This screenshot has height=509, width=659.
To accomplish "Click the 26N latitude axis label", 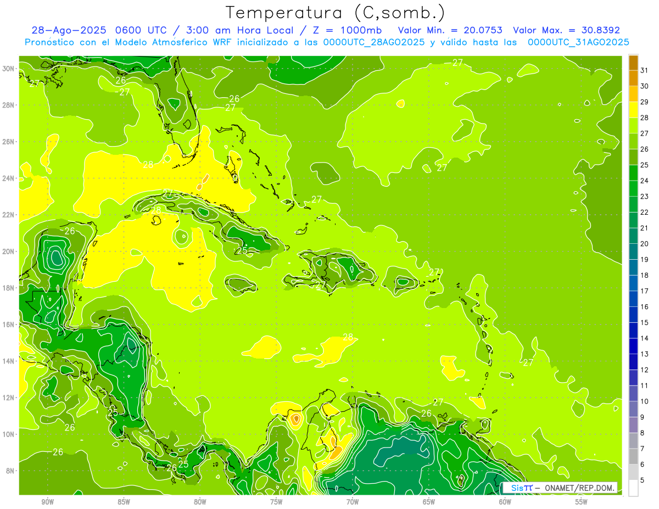I will [x=9, y=142].
